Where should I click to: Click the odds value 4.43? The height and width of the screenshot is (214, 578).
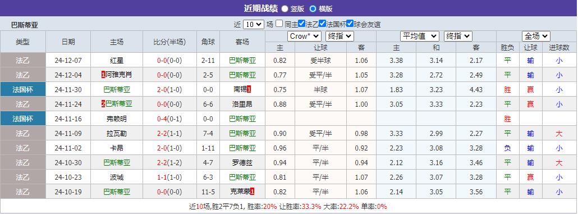click(x=476, y=90)
